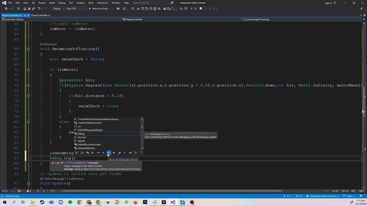367x206 pixels.
Task: Open Microsoft Teams from the taskbar
Action: click(51, 202)
